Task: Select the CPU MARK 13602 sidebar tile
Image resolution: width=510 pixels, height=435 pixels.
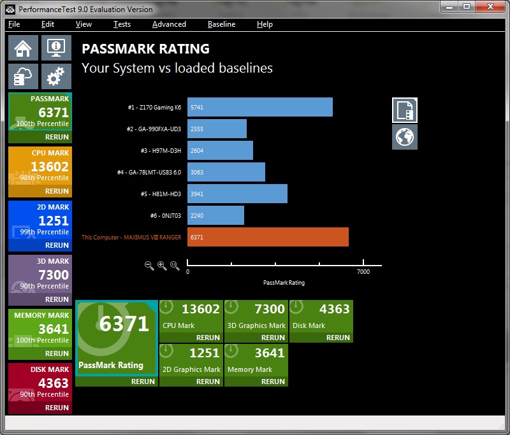Action: pyautogui.click(x=40, y=166)
